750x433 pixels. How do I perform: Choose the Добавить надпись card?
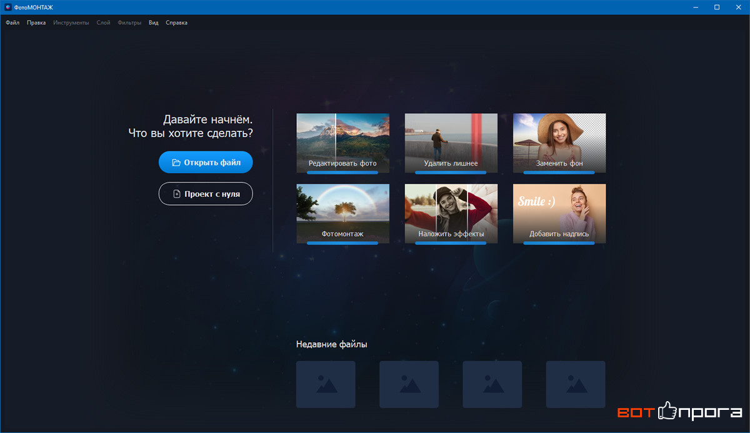(x=559, y=214)
